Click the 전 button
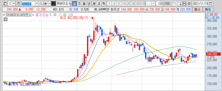The image size is (222, 91). coord(18,4)
